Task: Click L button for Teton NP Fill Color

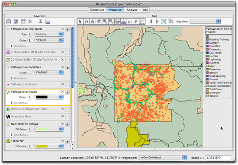Action: tap(30, 146)
